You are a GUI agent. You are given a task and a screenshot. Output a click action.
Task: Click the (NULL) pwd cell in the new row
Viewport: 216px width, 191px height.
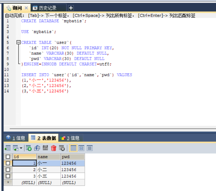click(73, 183)
